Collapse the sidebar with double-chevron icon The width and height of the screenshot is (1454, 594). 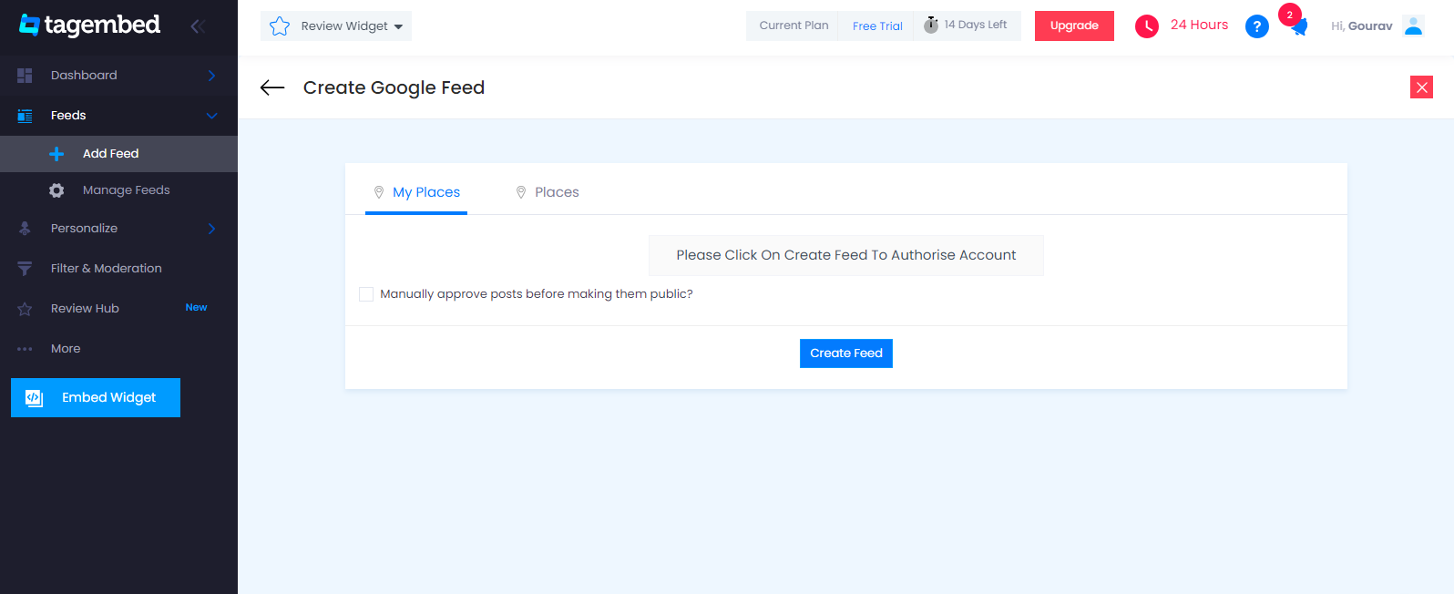(x=197, y=26)
